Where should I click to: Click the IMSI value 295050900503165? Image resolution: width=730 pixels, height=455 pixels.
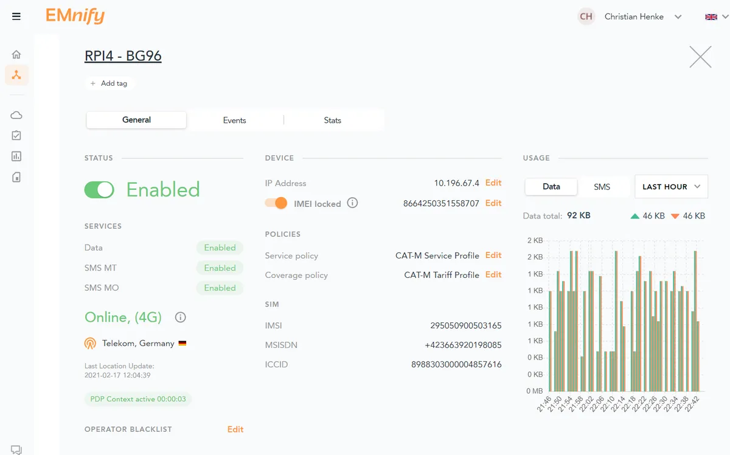(466, 325)
